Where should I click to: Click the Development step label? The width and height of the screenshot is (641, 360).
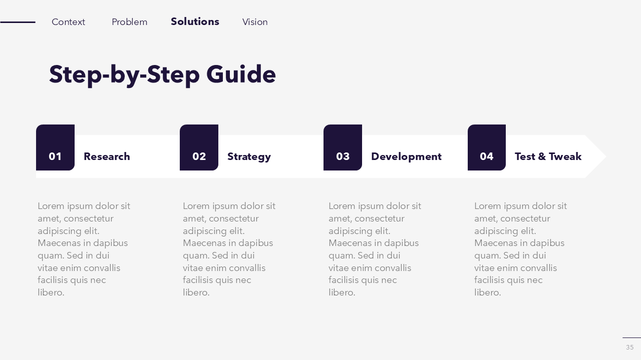pyautogui.click(x=406, y=156)
